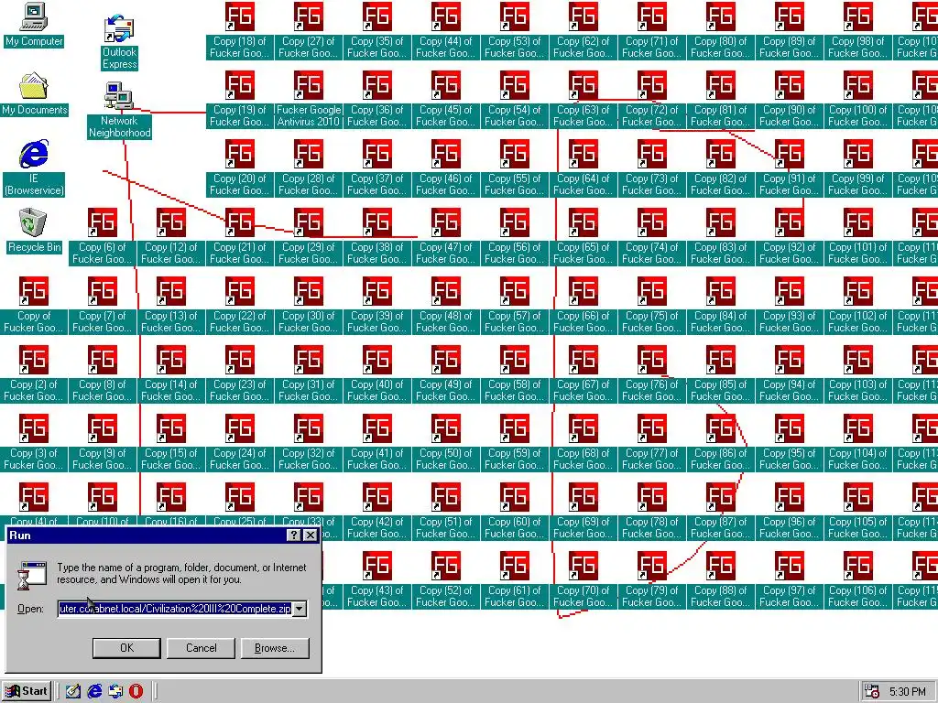The height and width of the screenshot is (703, 938).
Task: Confirm the Run dialog with OK
Action: (x=126, y=648)
